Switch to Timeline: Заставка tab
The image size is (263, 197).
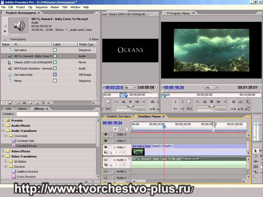tap(119, 117)
